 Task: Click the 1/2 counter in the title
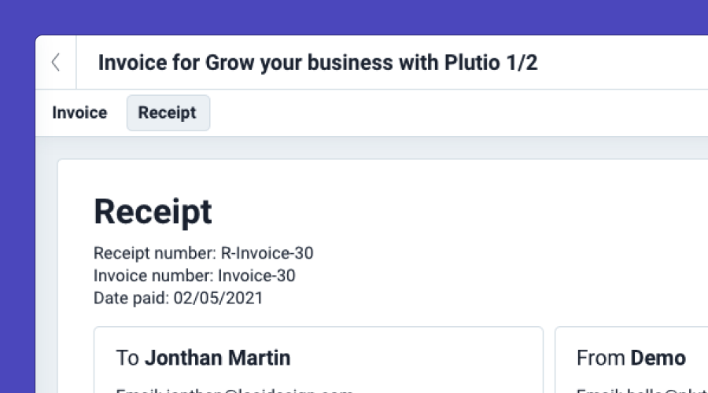(x=522, y=63)
